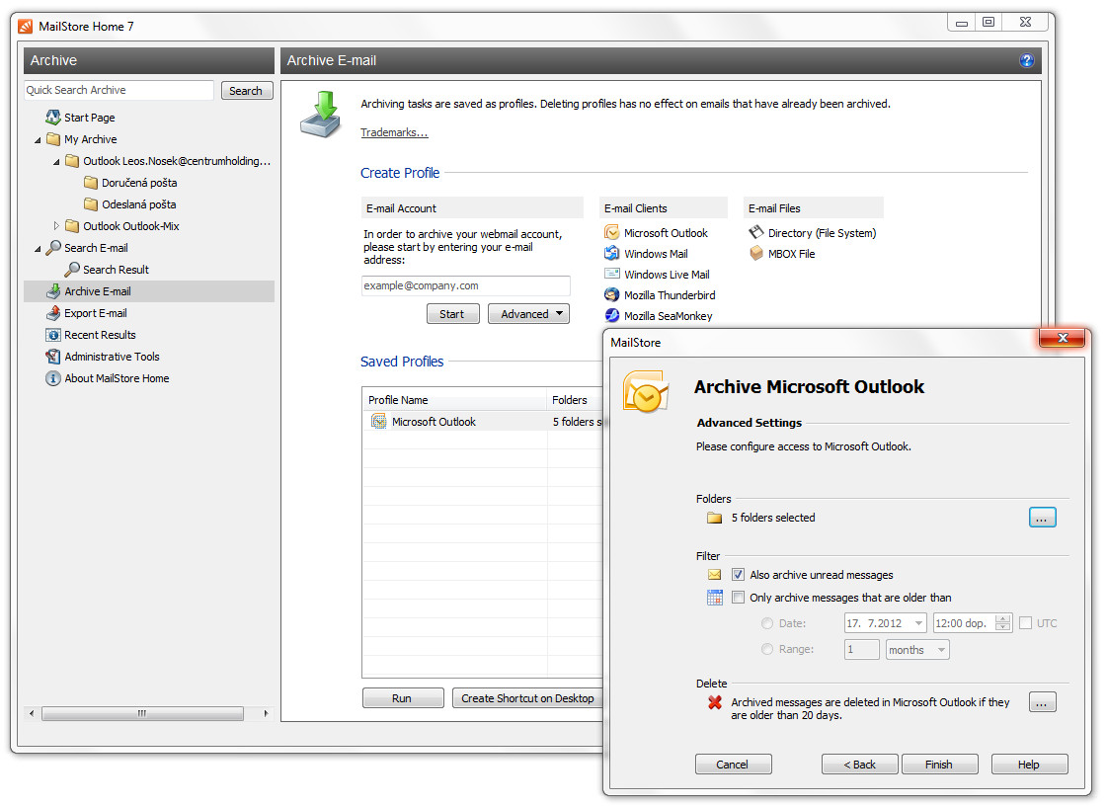Click the Windows Mail client icon

(x=612, y=254)
